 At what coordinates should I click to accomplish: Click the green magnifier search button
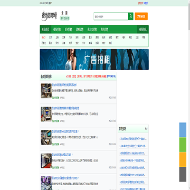pyautogui.click(x=131, y=16)
